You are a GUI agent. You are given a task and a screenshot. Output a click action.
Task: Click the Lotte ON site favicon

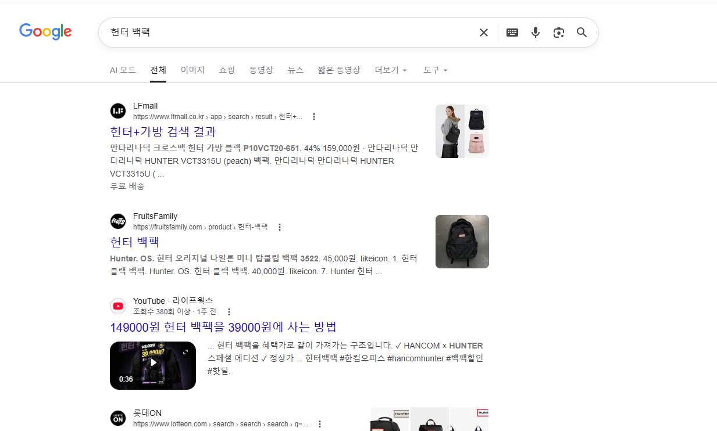tap(118, 418)
